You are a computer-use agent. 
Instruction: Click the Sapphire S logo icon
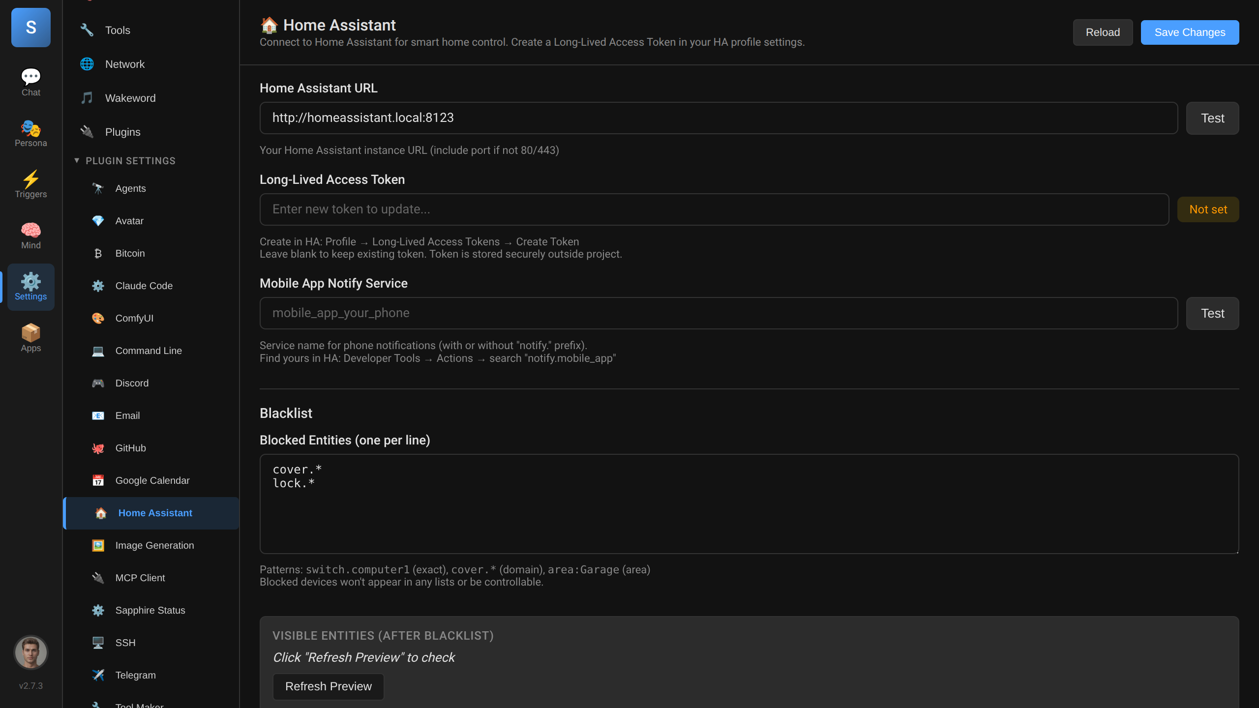(x=31, y=28)
